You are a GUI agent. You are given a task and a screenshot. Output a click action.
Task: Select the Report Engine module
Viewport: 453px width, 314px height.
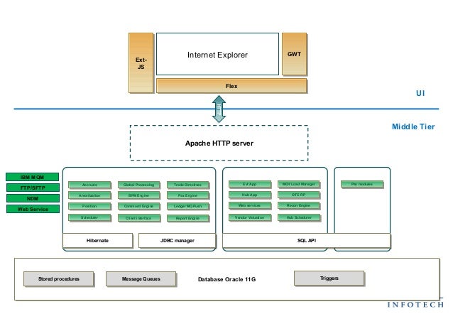point(187,218)
